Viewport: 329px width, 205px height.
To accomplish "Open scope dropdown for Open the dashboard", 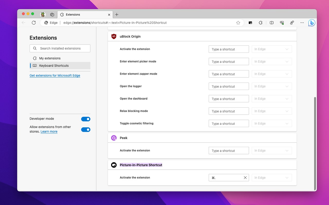I will click(x=272, y=99).
